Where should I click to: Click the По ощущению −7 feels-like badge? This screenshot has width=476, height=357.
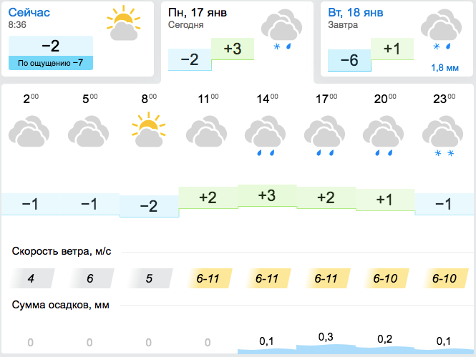(x=50, y=63)
